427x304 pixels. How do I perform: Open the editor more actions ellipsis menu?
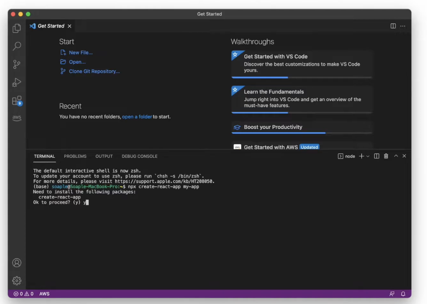[403, 26]
